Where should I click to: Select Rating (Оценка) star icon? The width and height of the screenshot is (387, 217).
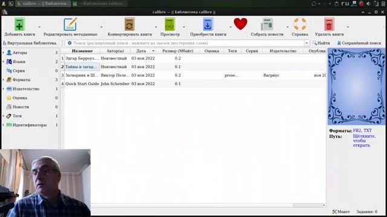pos(9,98)
